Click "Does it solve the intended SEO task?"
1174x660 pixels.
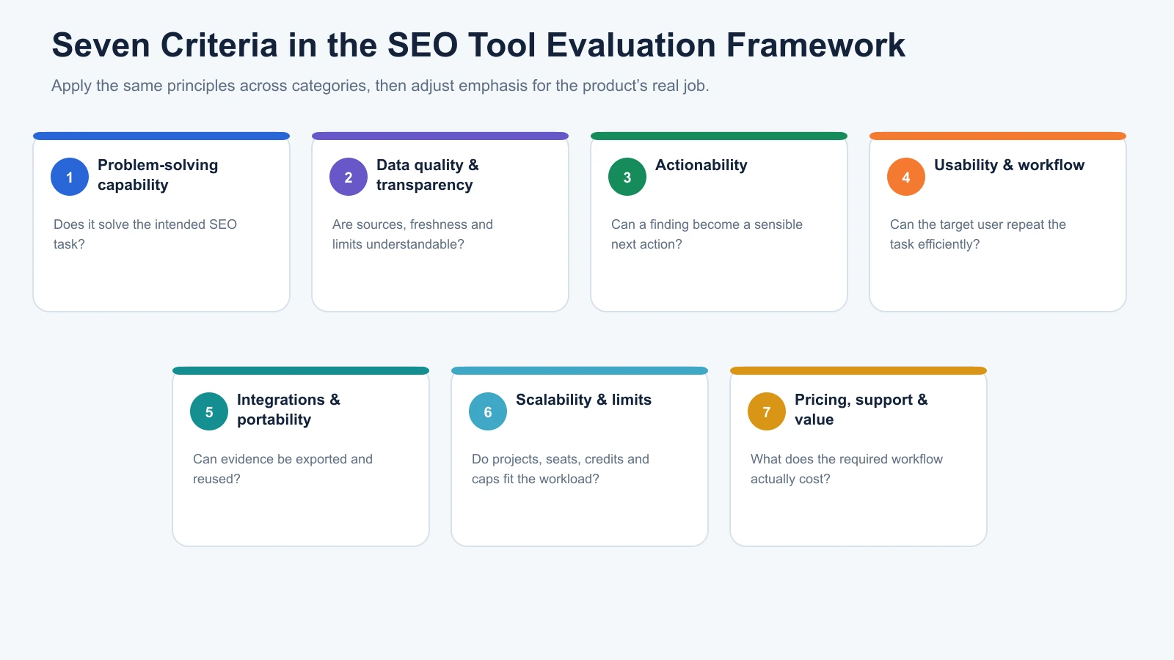(x=145, y=234)
